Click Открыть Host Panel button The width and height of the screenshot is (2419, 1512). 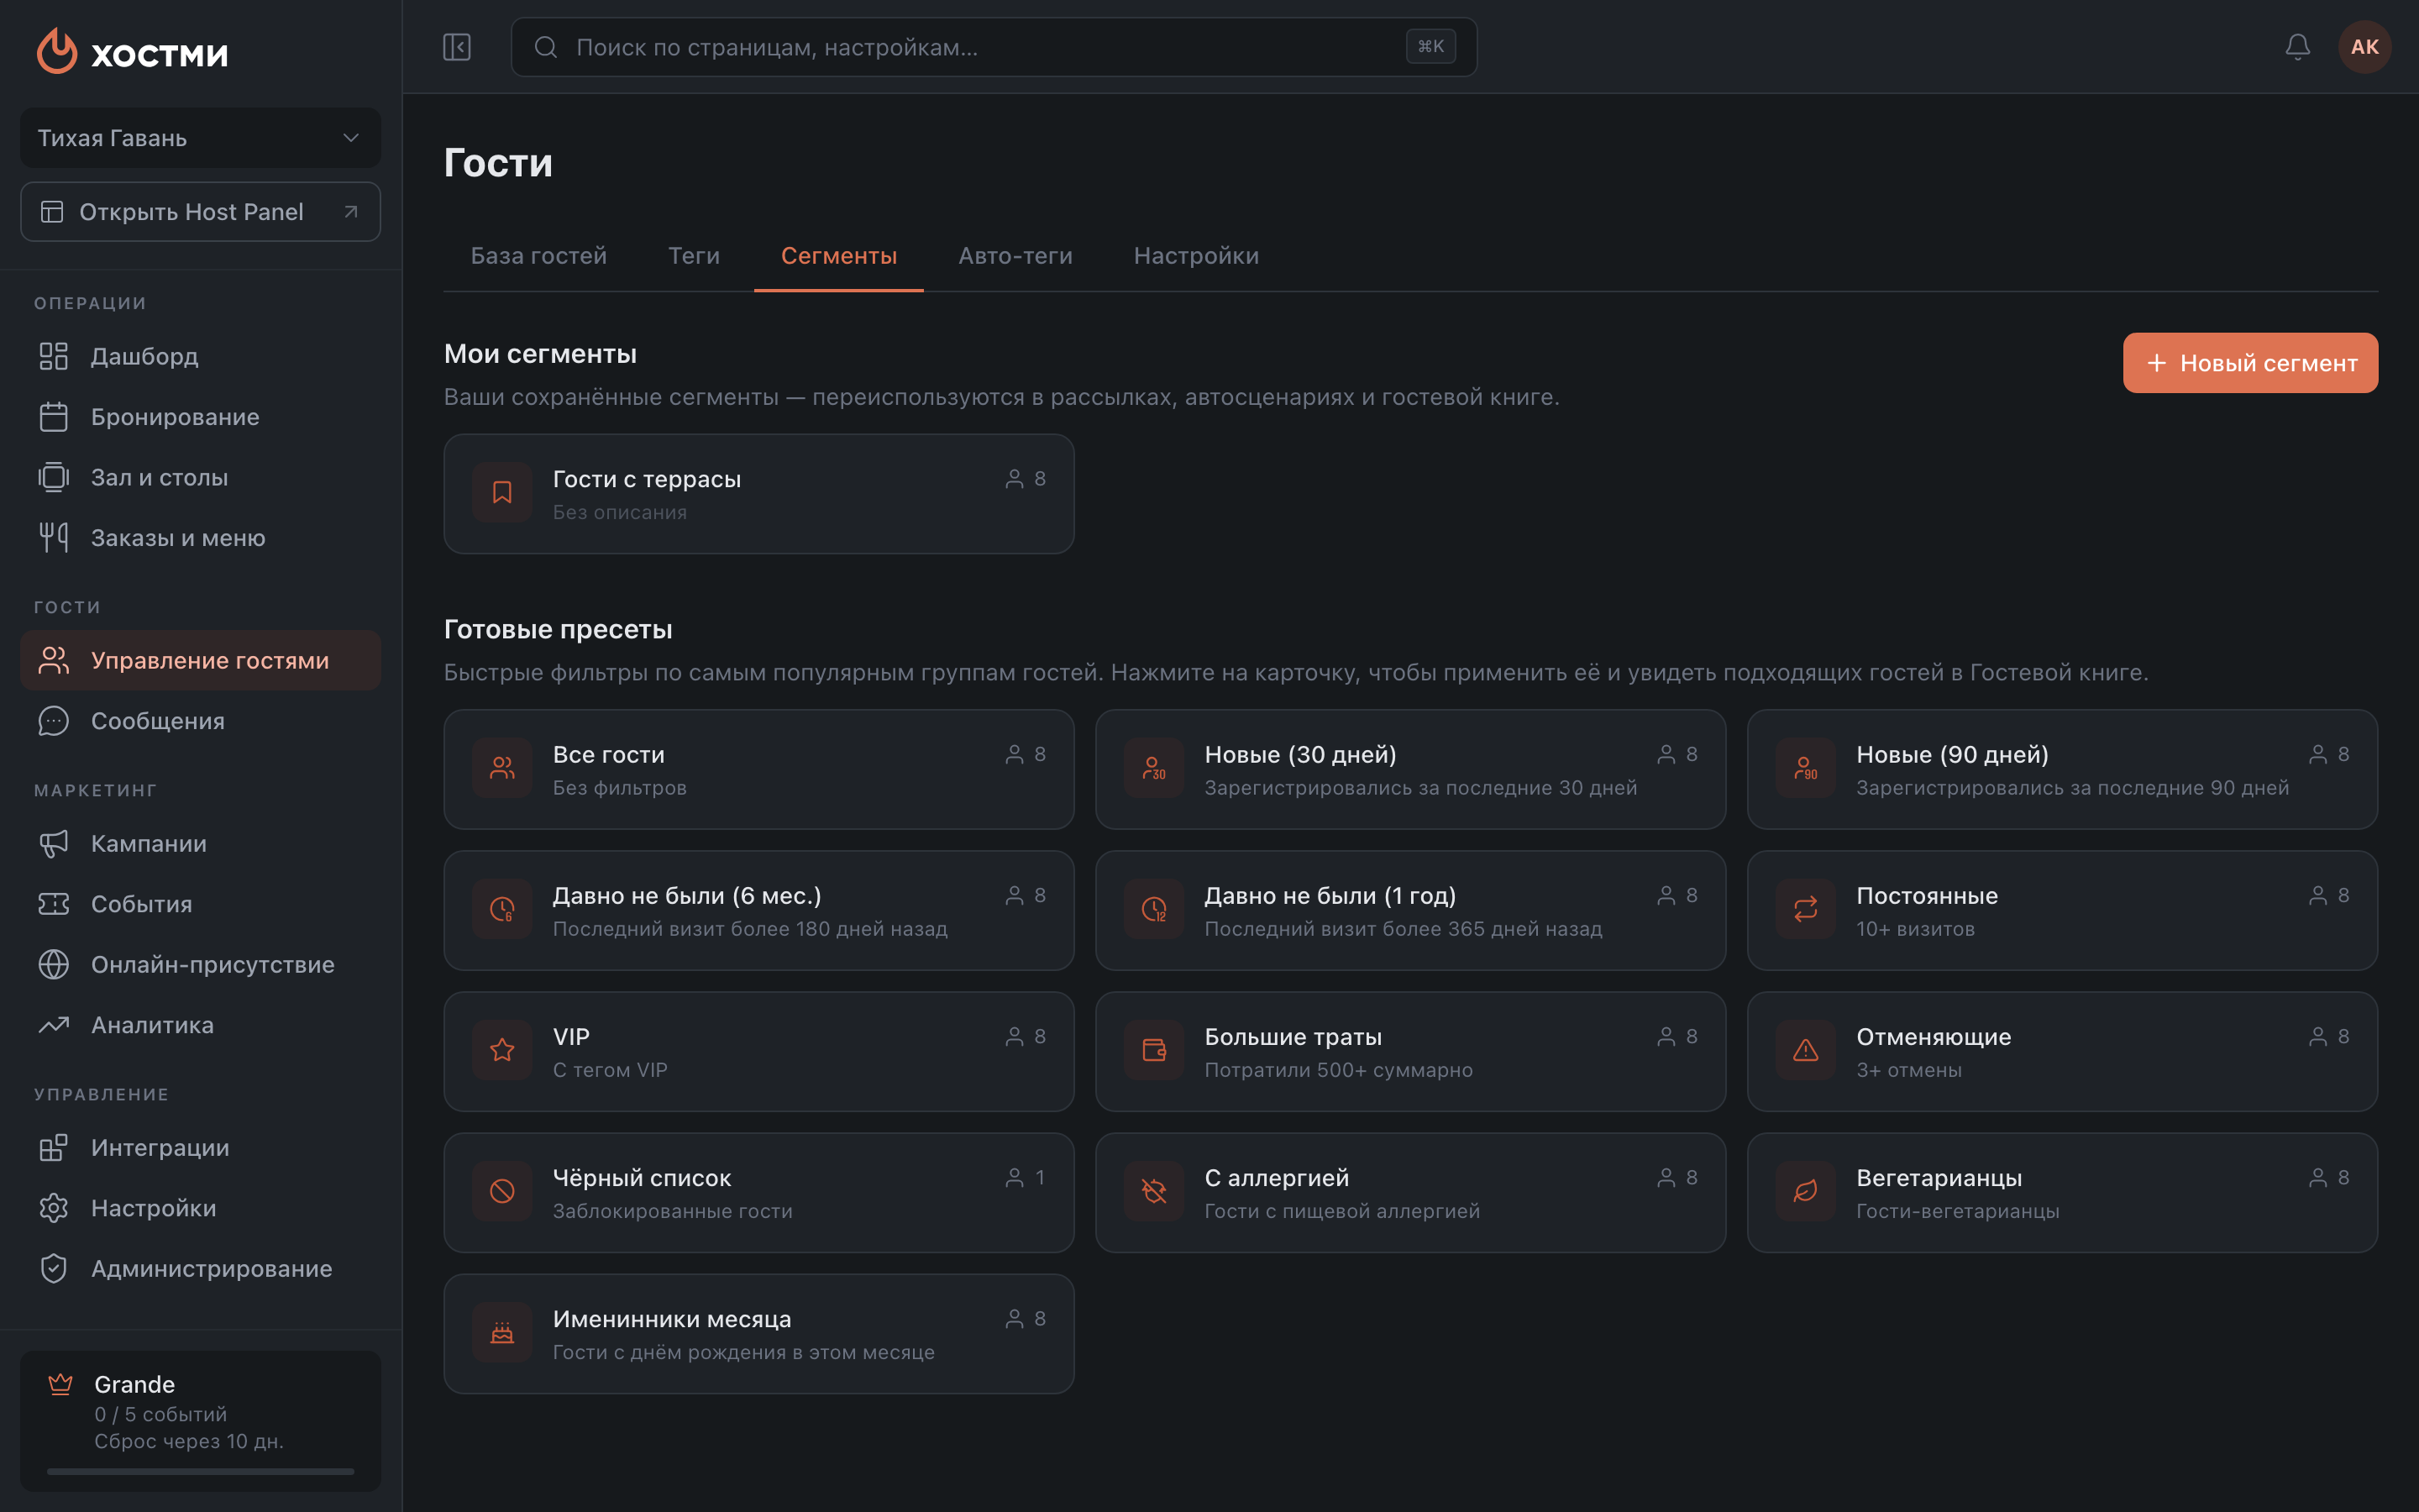(200, 212)
